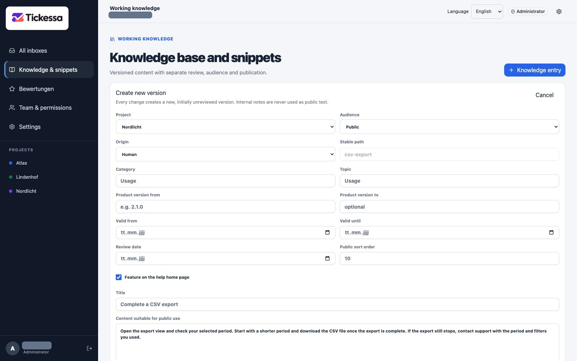This screenshot has height=361, width=577.
Task: Click the Team & permissions people icon
Action: [12, 108]
